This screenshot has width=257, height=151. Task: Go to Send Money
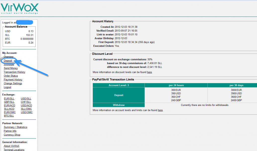[11, 68]
